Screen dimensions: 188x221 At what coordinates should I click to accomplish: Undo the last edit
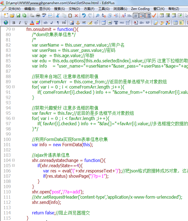84,15
